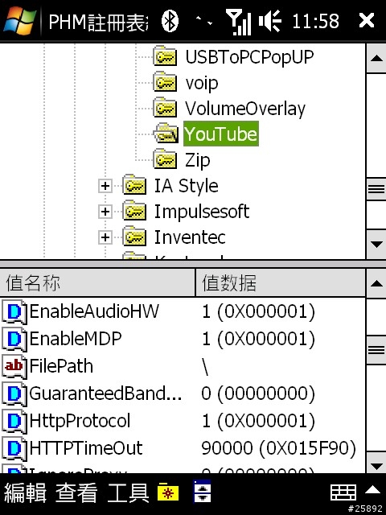386x515 pixels.
Task: Expand the IA Style key
Action: click(105, 186)
